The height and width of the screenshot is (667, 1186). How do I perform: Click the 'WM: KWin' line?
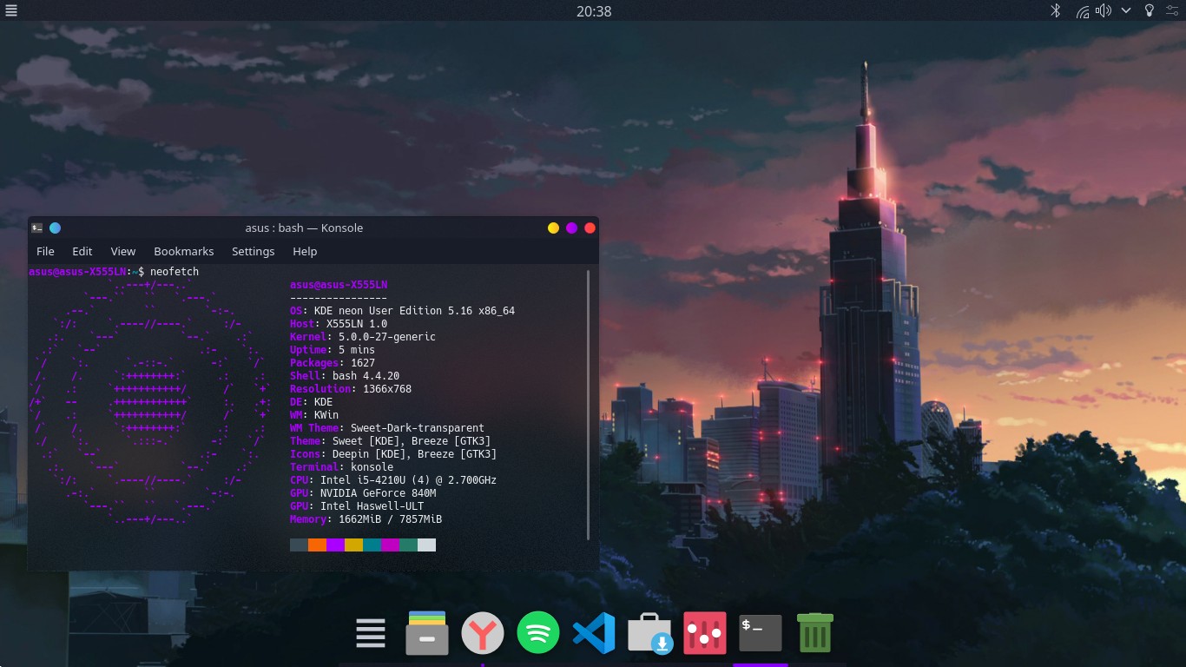(314, 415)
